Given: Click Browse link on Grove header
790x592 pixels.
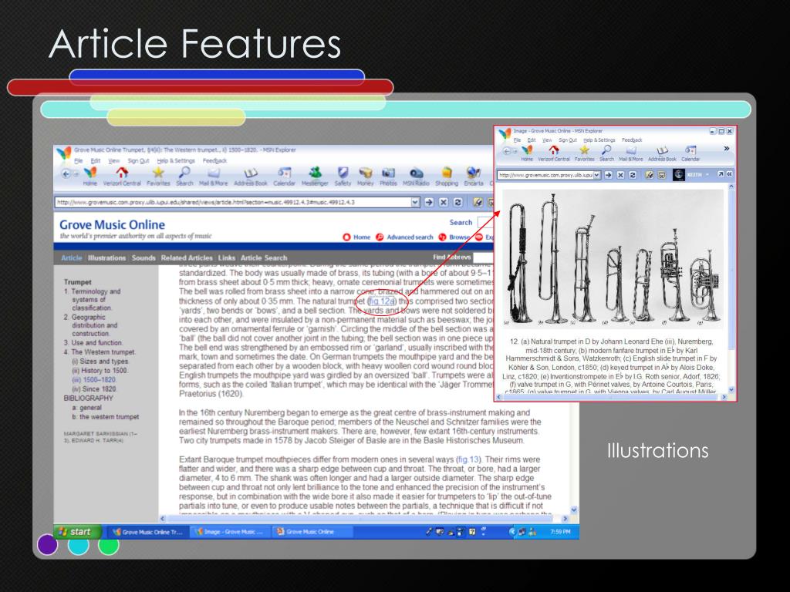Looking at the screenshot, I should 454,237.
